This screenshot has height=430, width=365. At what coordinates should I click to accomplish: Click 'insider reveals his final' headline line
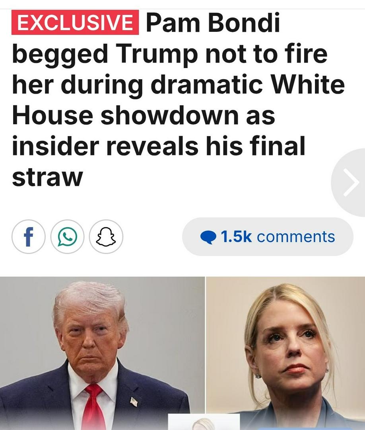pyautogui.click(x=159, y=146)
